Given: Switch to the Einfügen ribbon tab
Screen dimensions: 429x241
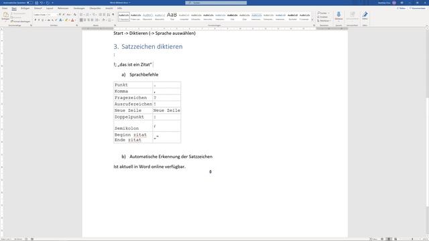Looking at the screenshot, I should [25, 8].
